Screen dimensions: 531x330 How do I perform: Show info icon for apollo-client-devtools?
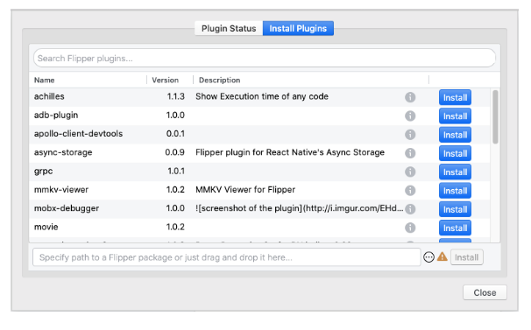click(x=410, y=135)
